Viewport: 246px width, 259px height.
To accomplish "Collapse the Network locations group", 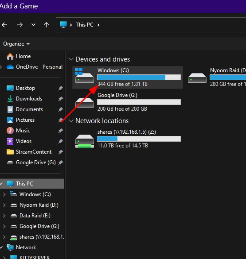I will click(71, 121).
